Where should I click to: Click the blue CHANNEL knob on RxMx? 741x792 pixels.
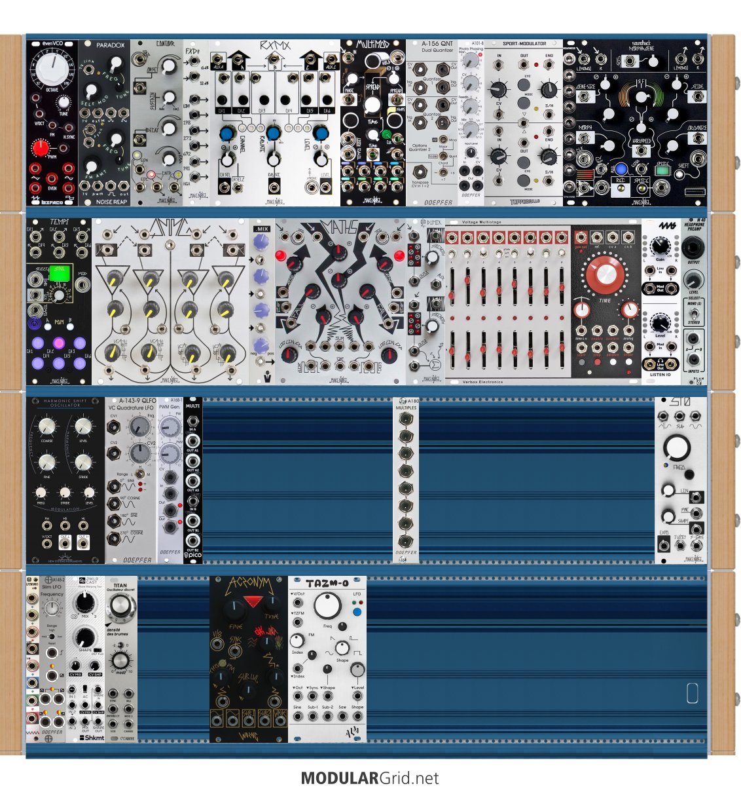(228, 134)
